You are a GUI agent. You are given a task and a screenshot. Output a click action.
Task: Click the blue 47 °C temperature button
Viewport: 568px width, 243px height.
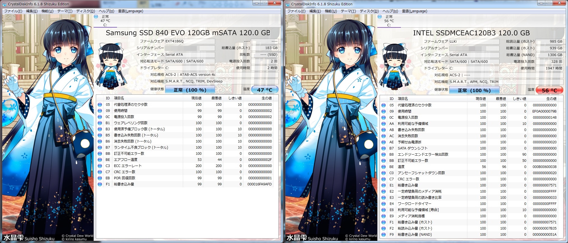pyautogui.click(x=265, y=90)
